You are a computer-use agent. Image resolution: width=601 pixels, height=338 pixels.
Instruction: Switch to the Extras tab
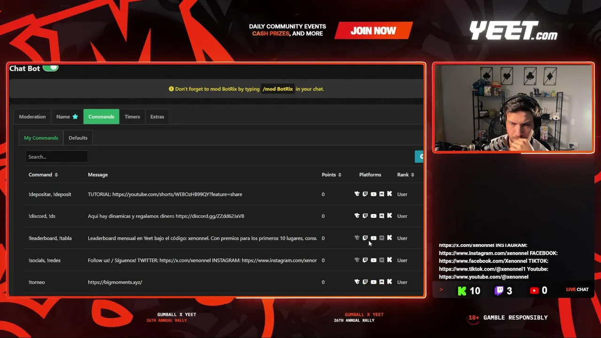[x=157, y=116]
